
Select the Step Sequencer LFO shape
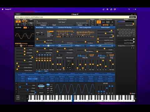(x=51, y=91)
